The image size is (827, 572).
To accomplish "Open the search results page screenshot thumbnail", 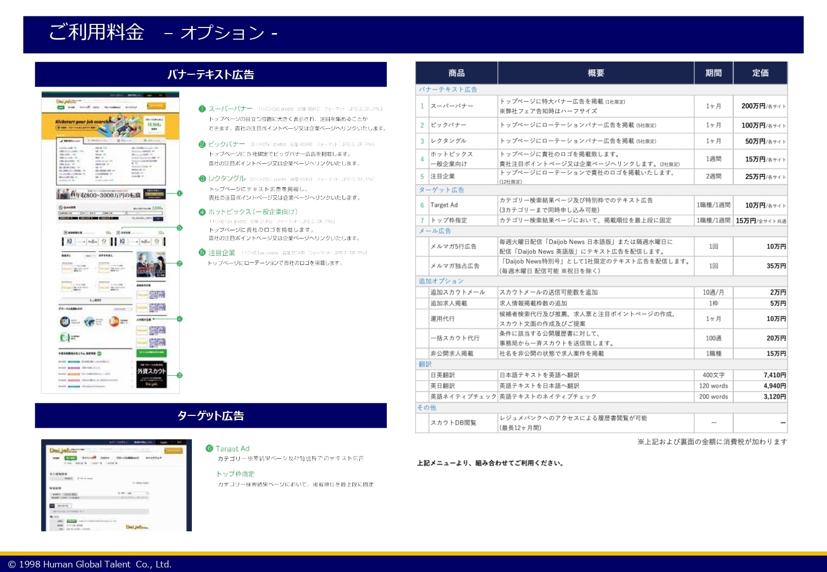I will click(117, 485).
